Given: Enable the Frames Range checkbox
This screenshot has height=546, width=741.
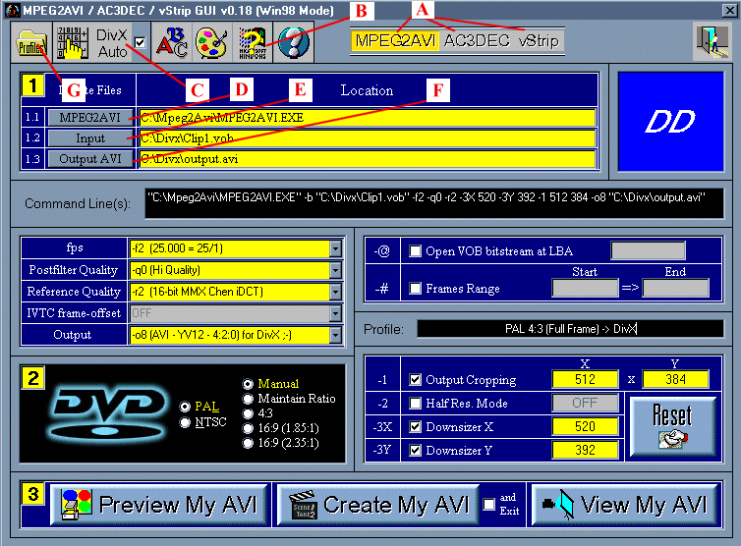Looking at the screenshot, I should coord(415,288).
